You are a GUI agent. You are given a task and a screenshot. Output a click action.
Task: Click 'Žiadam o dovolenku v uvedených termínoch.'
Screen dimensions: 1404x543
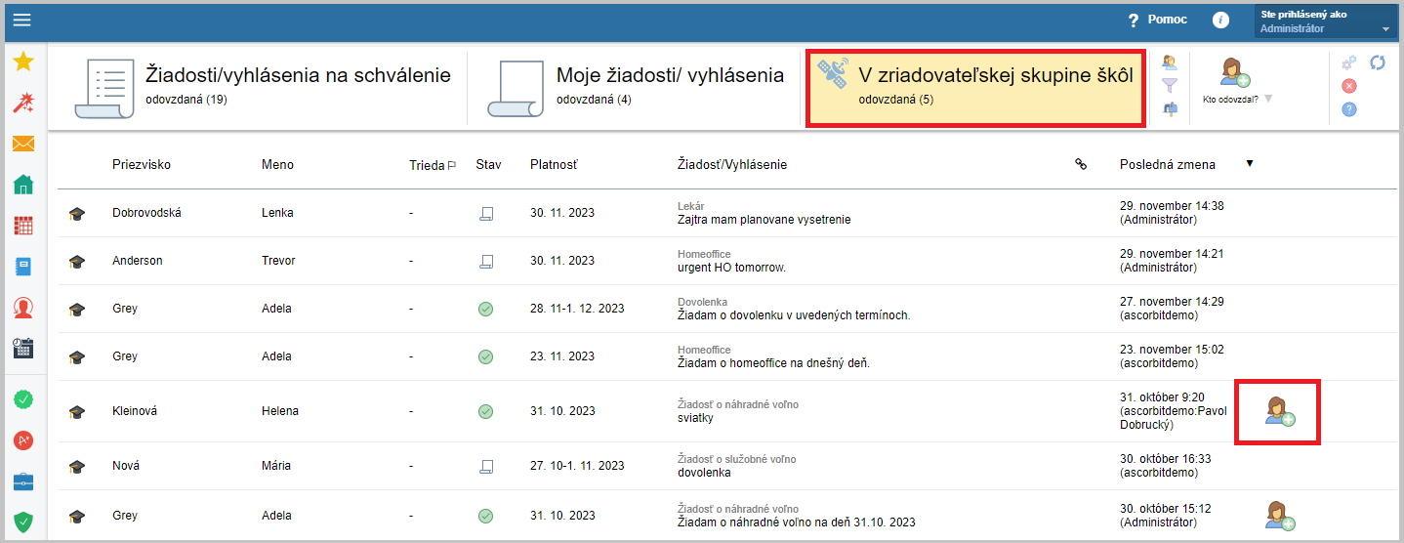794,315
